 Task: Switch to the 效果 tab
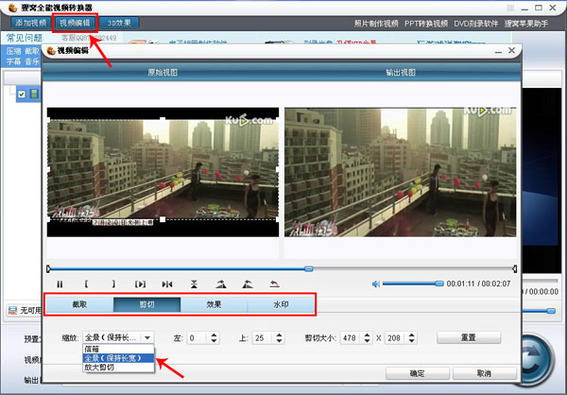point(214,304)
